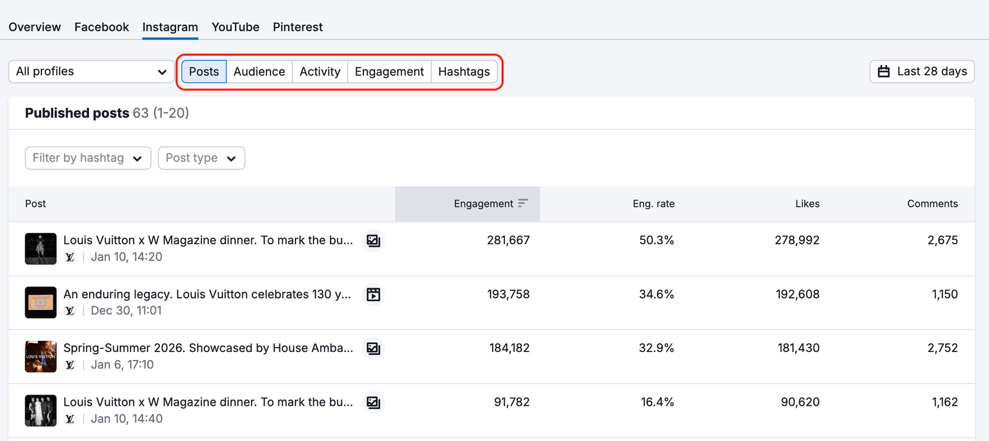Sort posts by Eng. rate header
This screenshot has width=989, height=441.
653,203
